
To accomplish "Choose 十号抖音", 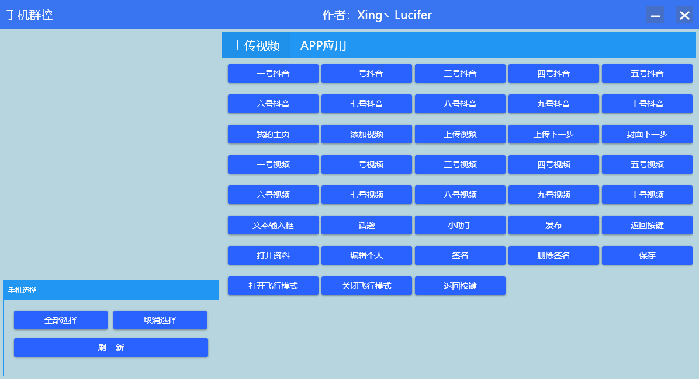I will coord(648,104).
